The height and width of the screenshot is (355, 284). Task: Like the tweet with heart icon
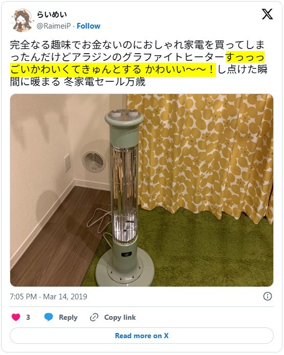pos(16,317)
